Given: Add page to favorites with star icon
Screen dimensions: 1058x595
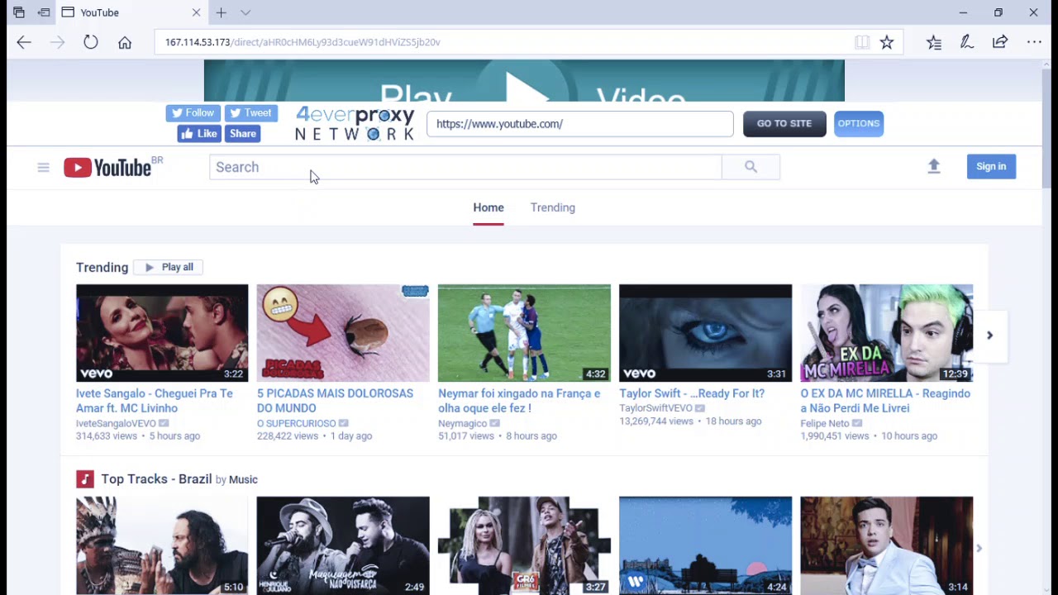Looking at the screenshot, I should [887, 42].
